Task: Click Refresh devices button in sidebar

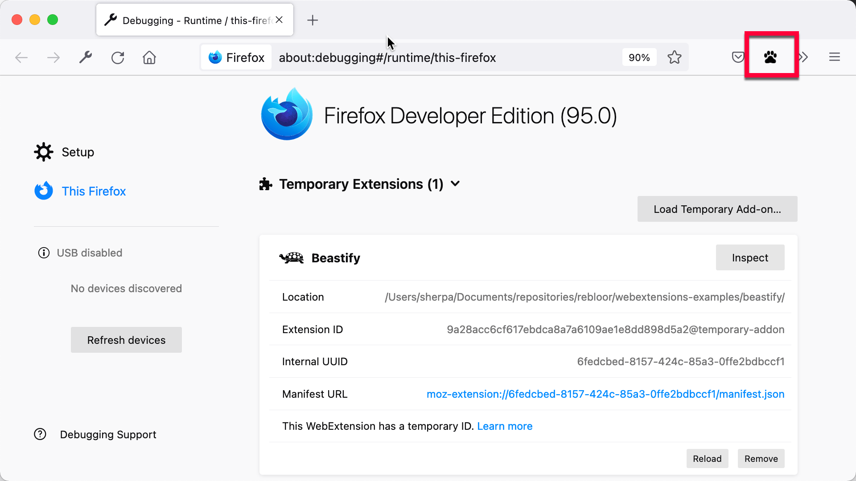Action: click(x=126, y=339)
